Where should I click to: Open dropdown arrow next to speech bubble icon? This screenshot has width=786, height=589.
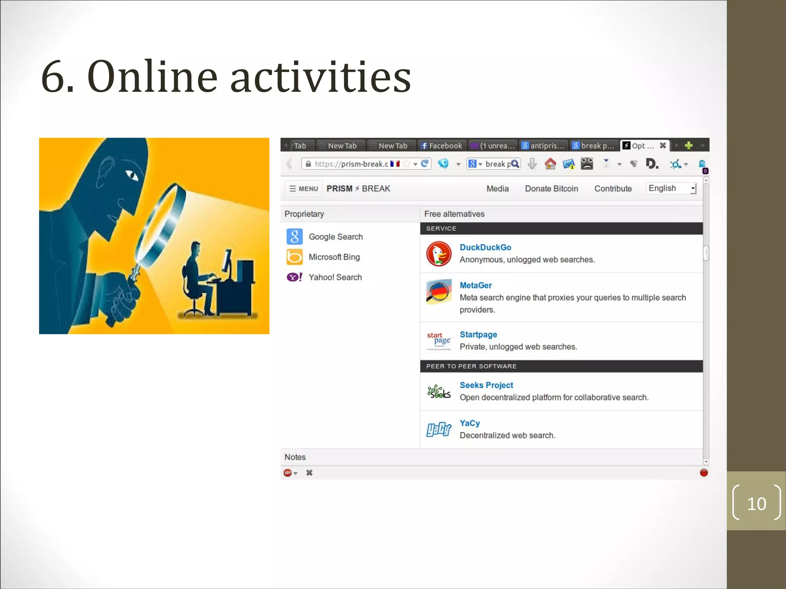click(x=458, y=164)
